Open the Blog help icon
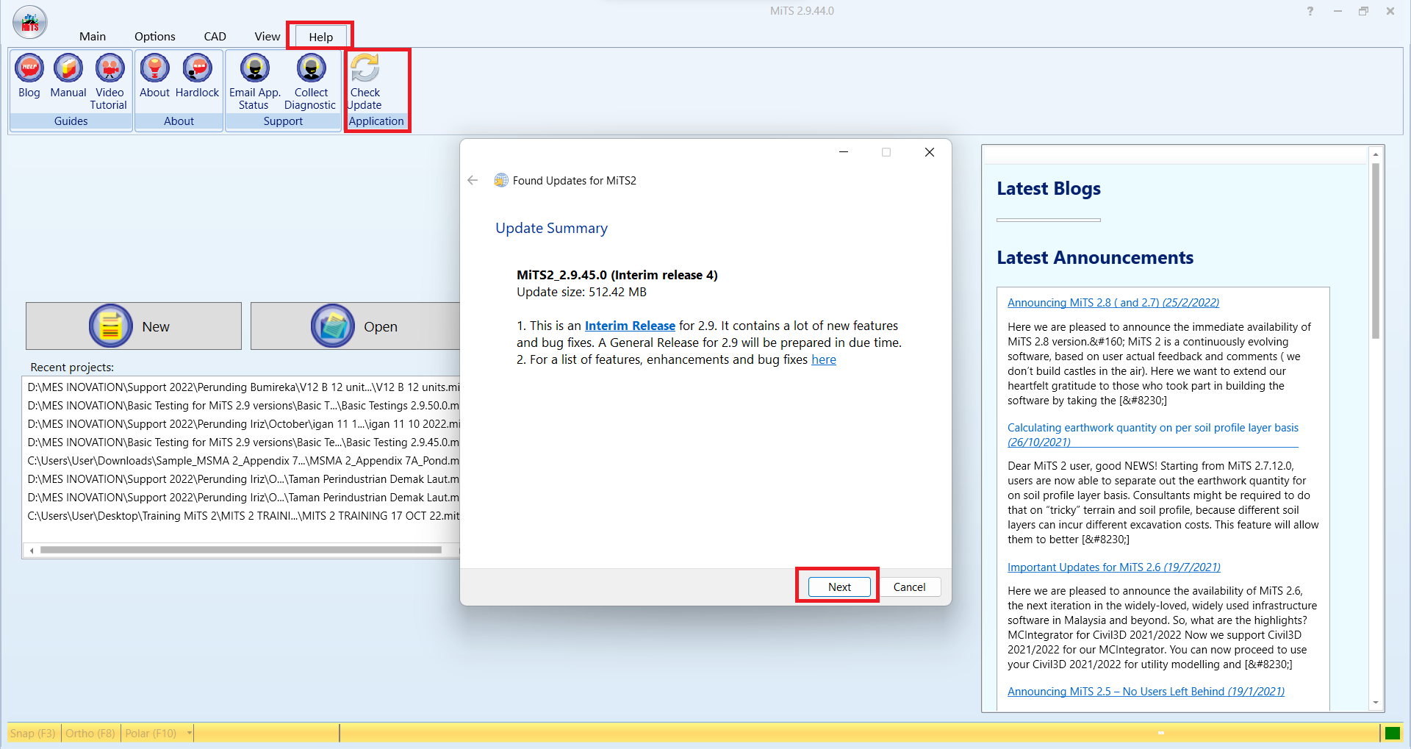The image size is (1411, 749). point(29,76)
